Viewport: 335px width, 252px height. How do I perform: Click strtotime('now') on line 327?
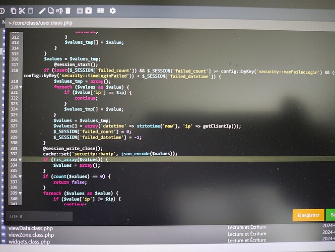pyautogui.click(x=158, y=126)
